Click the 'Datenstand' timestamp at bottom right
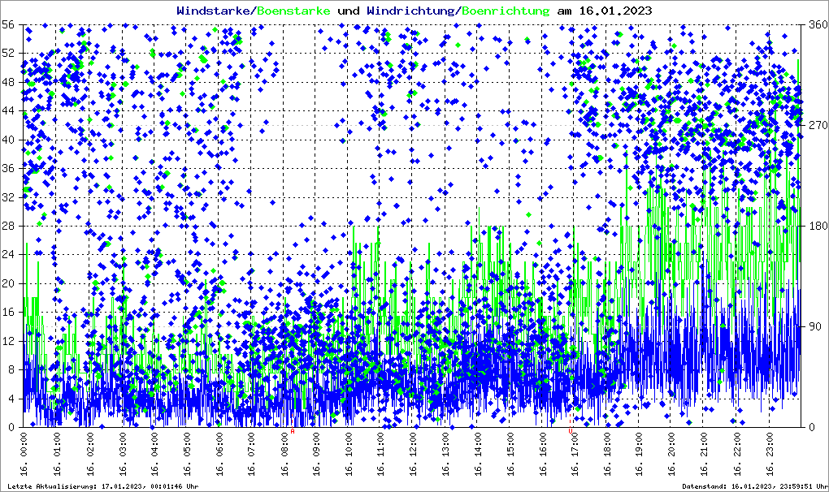This screenshot has height=492, width=829. pyautogui.click(x=753, y=486)
